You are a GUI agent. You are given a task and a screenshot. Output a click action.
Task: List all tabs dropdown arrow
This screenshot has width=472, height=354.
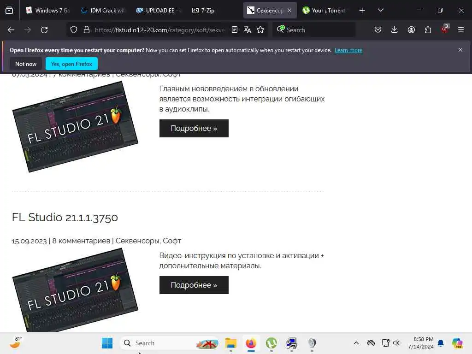380,10
